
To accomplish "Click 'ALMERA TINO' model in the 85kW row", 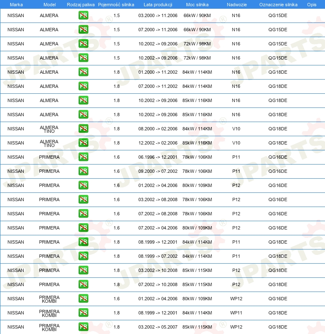I will [49, 143].
